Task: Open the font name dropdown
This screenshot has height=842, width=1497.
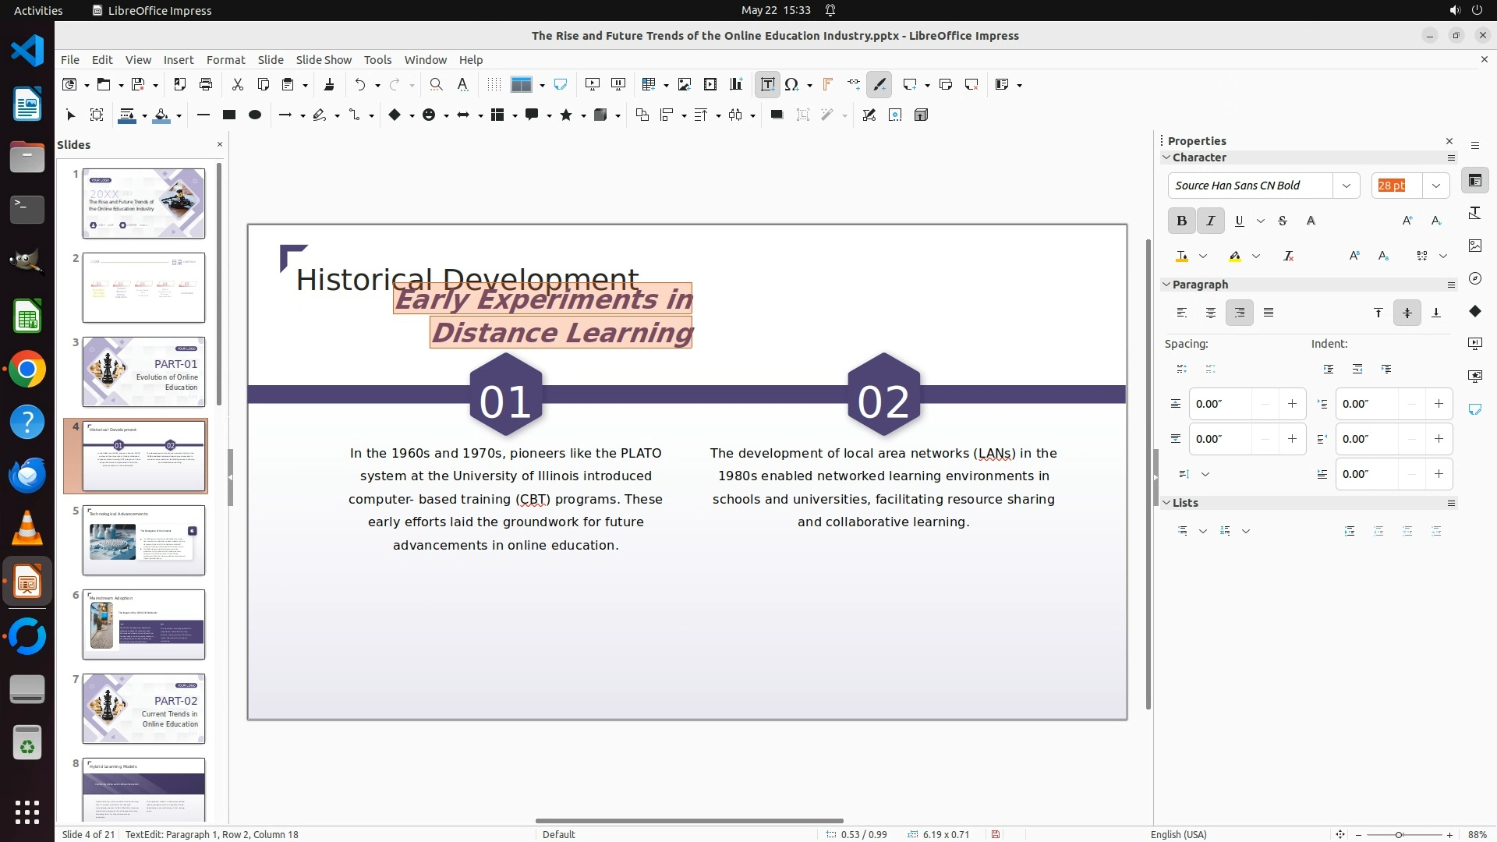Action: [x=1346, y=186]
